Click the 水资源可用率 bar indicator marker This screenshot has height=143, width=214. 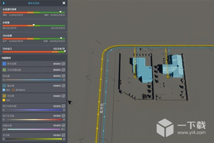[x=61, y=12]
